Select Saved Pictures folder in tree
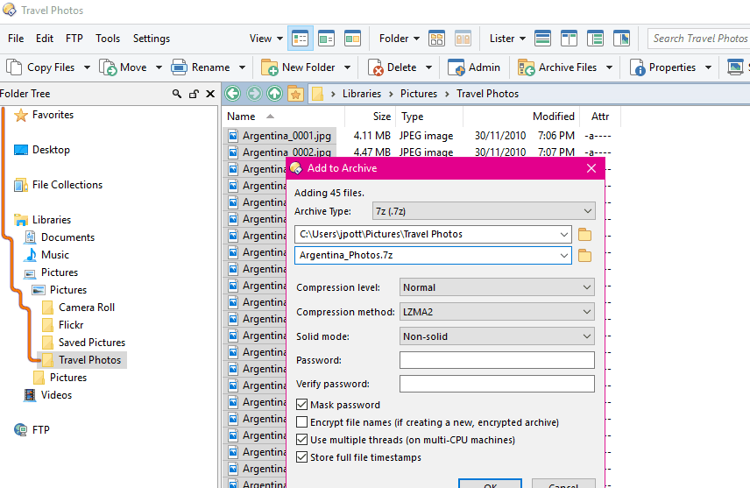Viewport: 750px width, 488px height. pyautogui.click(x=92, y=343)
